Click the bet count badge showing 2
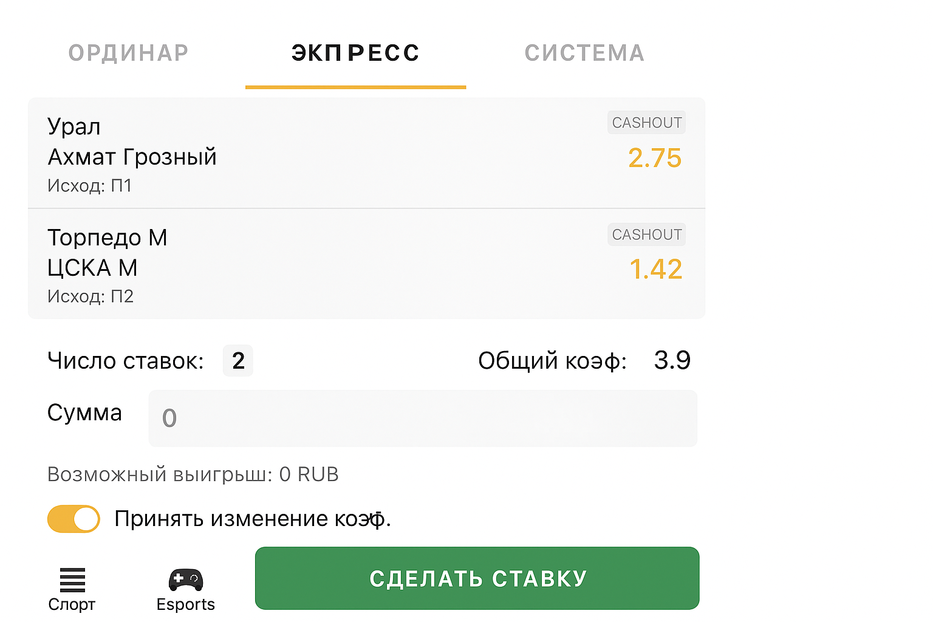 pyautogui.click(x=238, y=361)
